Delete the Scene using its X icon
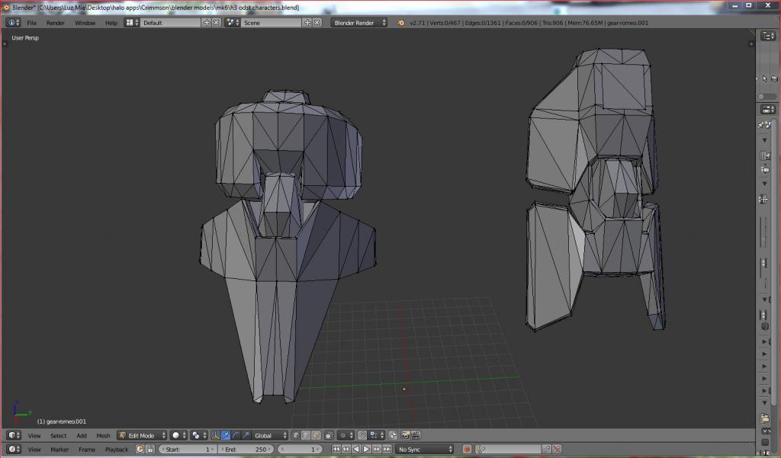 pos(317,23)
